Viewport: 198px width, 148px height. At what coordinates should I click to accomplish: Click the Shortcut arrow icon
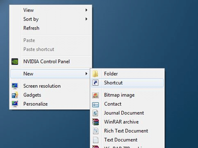[x=96, y=83]
